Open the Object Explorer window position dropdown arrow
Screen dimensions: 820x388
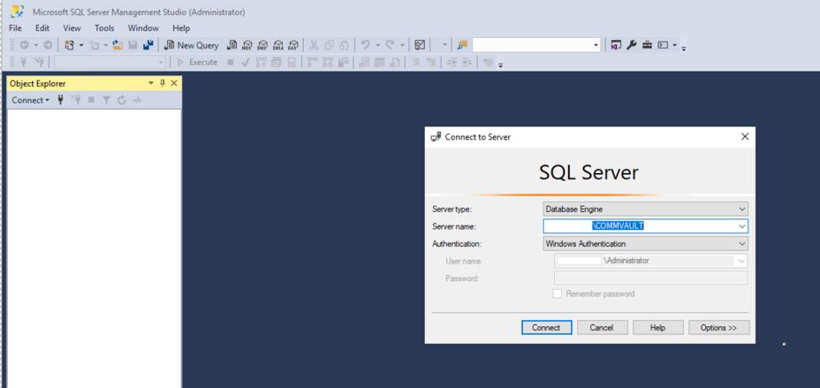click(x=151, y=83)
